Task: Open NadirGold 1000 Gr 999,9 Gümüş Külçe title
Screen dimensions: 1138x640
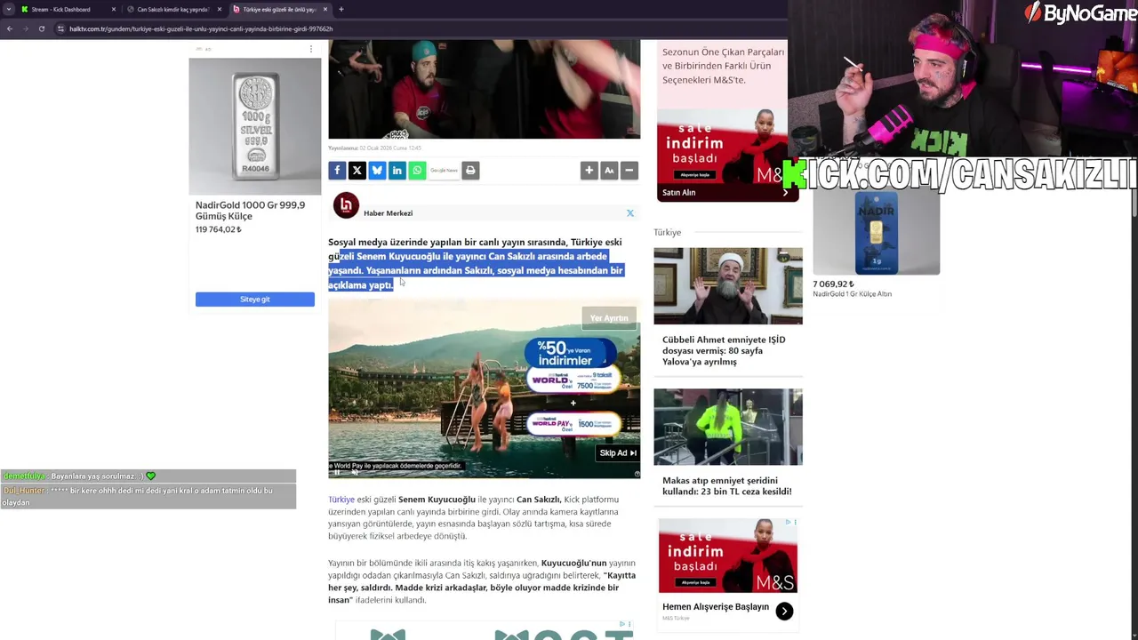Action: [x=250, y=211]
